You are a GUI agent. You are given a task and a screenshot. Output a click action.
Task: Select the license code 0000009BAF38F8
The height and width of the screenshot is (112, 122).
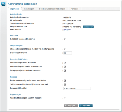(72, 21)
